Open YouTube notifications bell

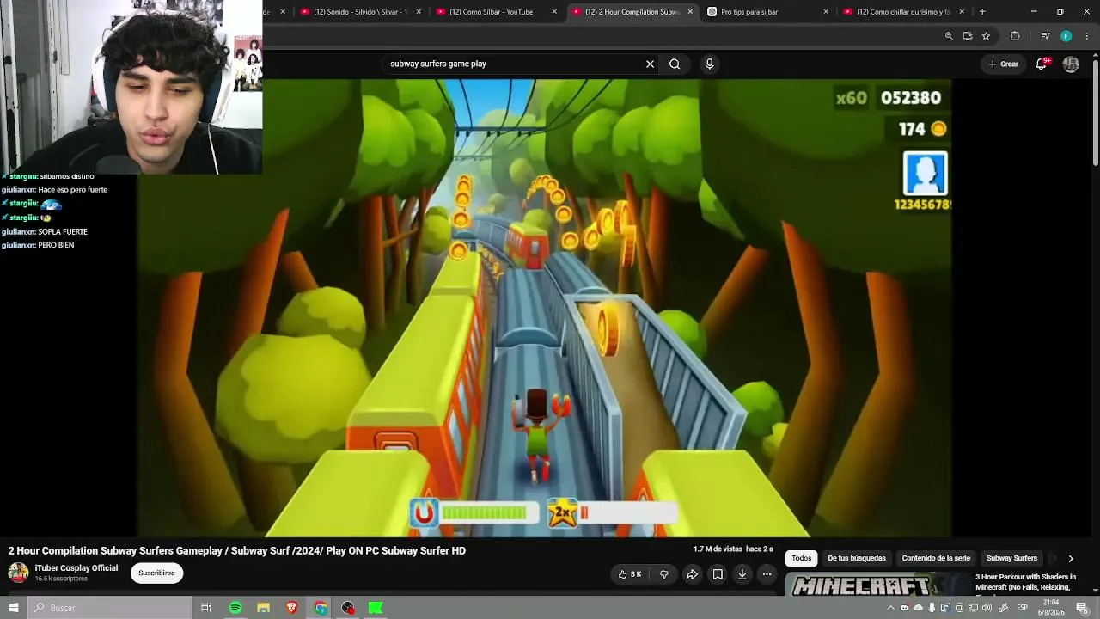click(1042, 64)
